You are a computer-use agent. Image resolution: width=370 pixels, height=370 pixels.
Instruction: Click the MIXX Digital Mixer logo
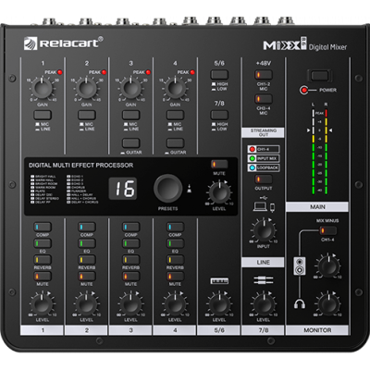pyautogui.click(x=305, y=45)
